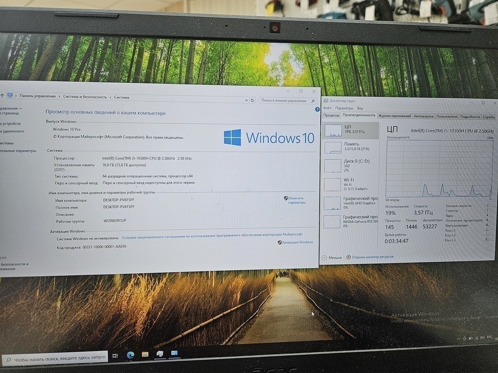Open the blue help question icon
This screenshot has width=498, height=373.
click(x=317, y=109)
